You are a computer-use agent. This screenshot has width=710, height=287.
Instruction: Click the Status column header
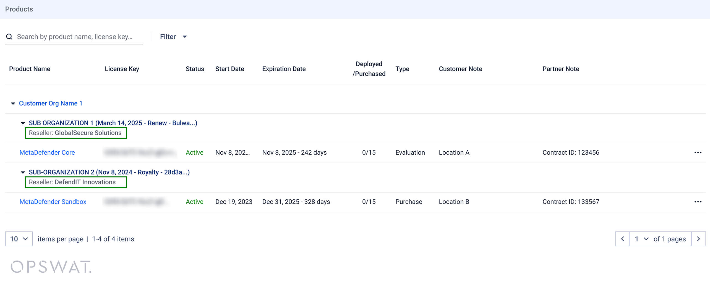(x=195, y=69)
